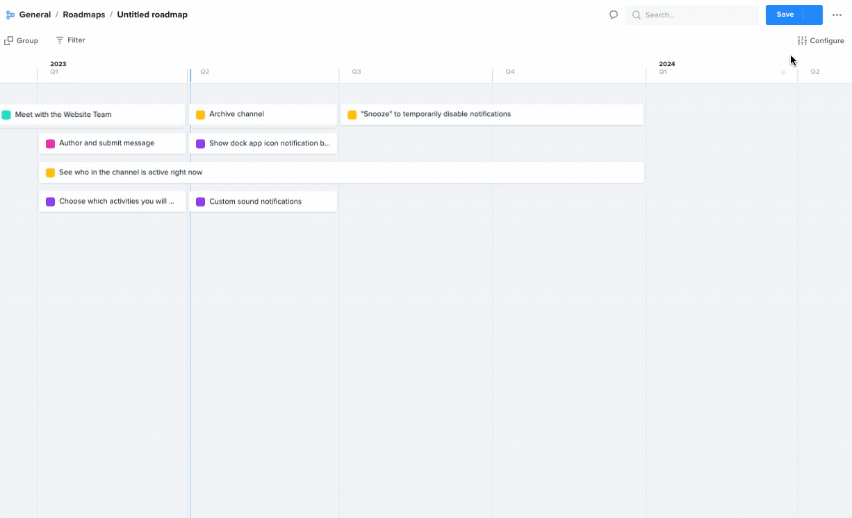Image resolution: width=852 pixels, height=518 pixels.
Task: Open the Filter menu
Action: [x=71, y=40]
